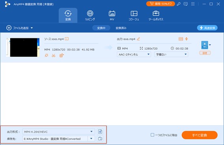The image size is (224, 145).
Task: Click the すべて変換 button
Action: pos(200,135)
